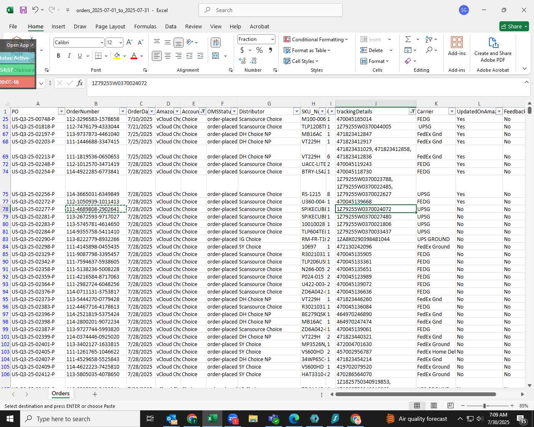Click in the Search box
534x427 pixels.
271,10
